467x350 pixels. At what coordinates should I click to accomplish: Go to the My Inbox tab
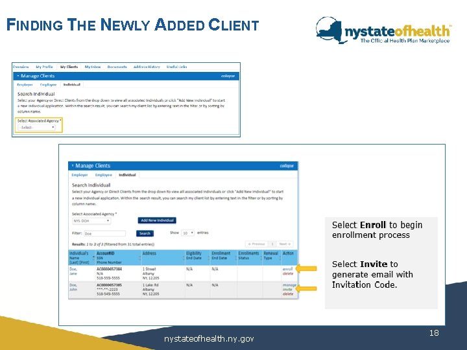(93, 67)
